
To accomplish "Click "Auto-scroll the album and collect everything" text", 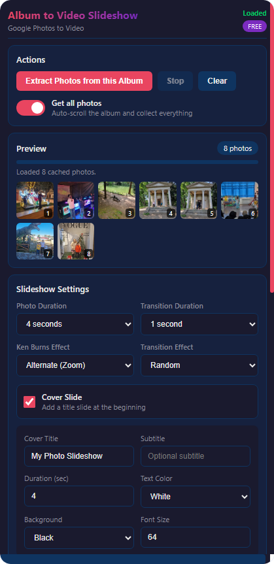I will 122,113.
